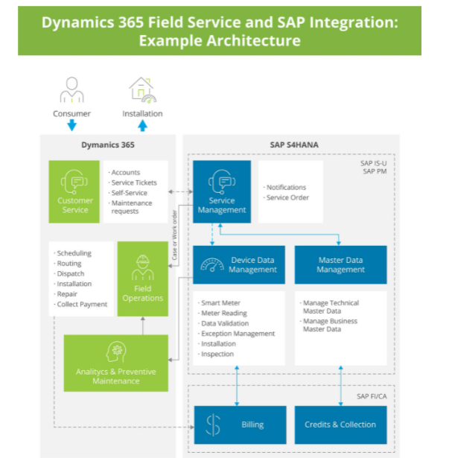Click the Installation label under the house
452x458 pixels.
pyautogui.click(x=142, y=114)
